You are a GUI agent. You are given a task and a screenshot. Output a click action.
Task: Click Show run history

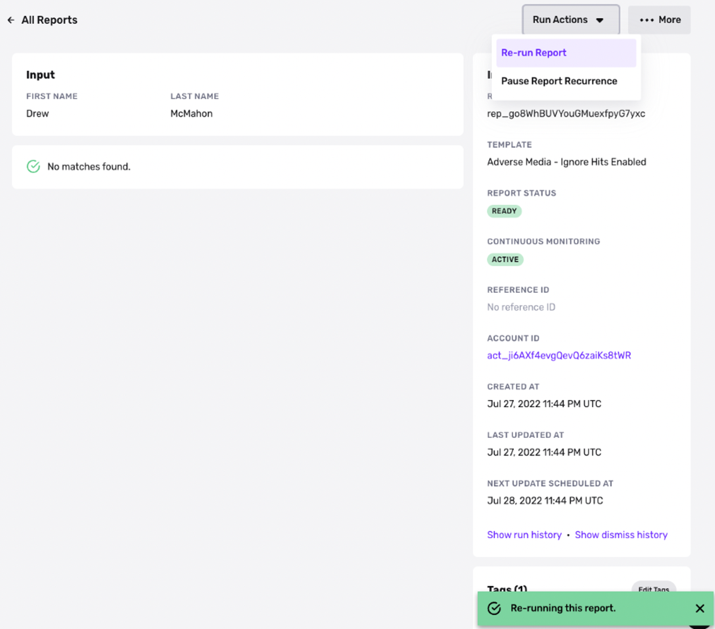click(x=524, y=535)
